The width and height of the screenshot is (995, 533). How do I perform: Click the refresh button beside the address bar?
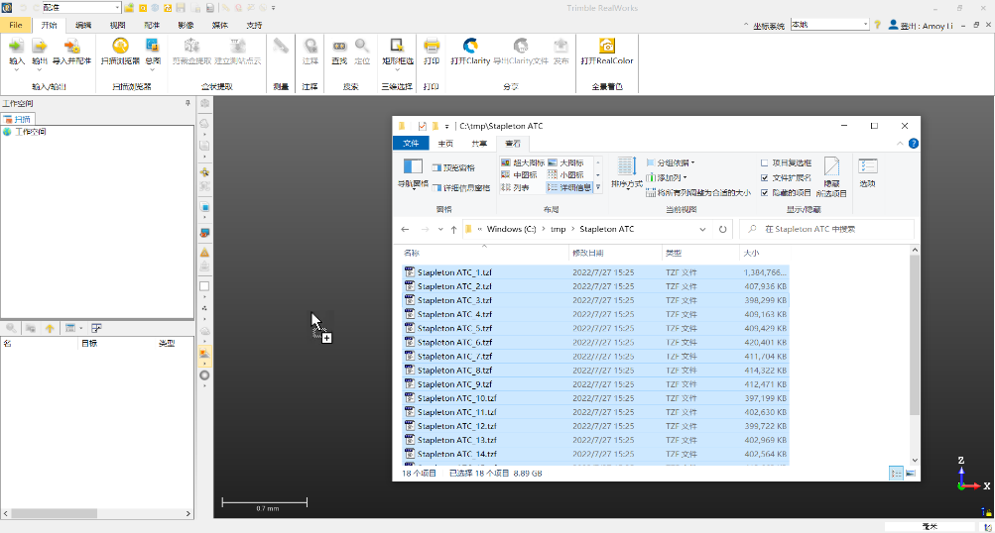click(x=723, y=230)
